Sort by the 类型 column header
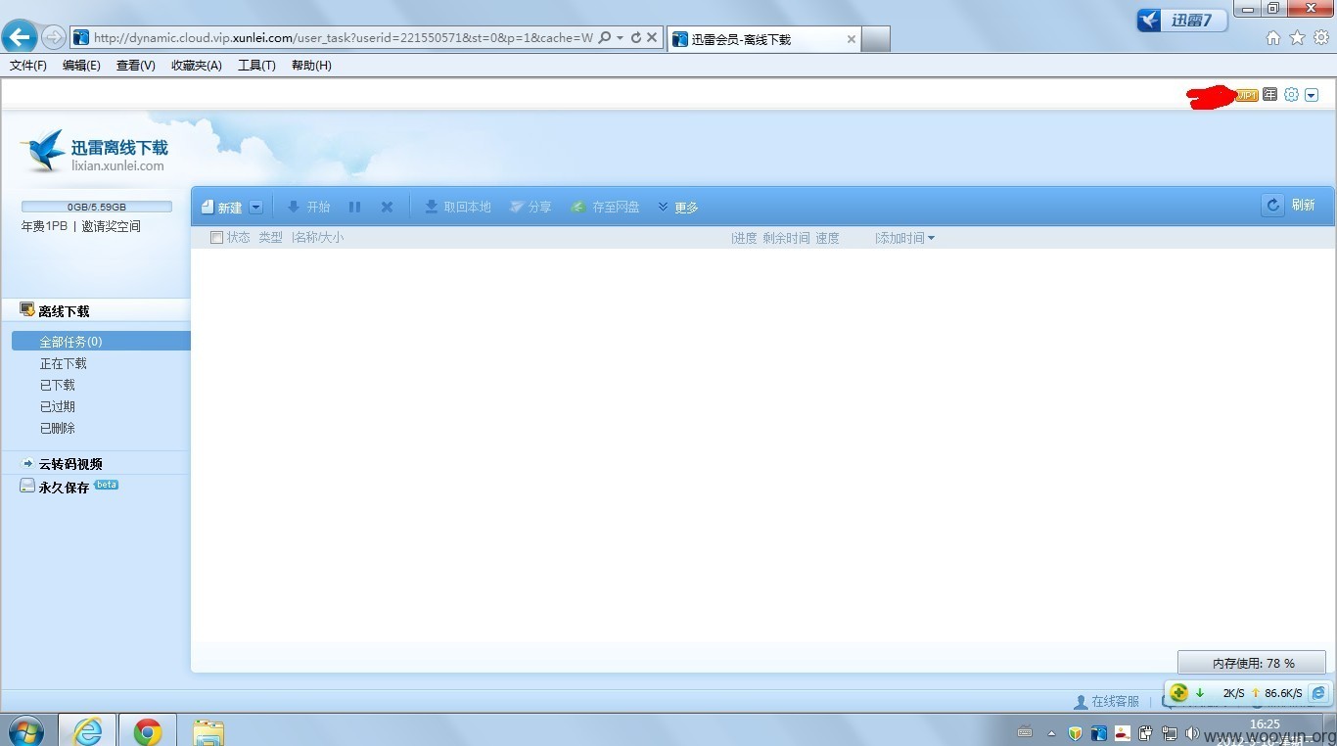Screen dimensions: 1337x746 pyautogui.click(x=270, y=238)
